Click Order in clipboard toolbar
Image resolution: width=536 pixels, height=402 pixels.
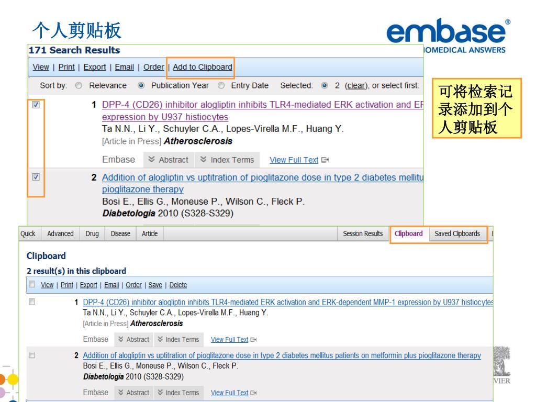(133, 285)
